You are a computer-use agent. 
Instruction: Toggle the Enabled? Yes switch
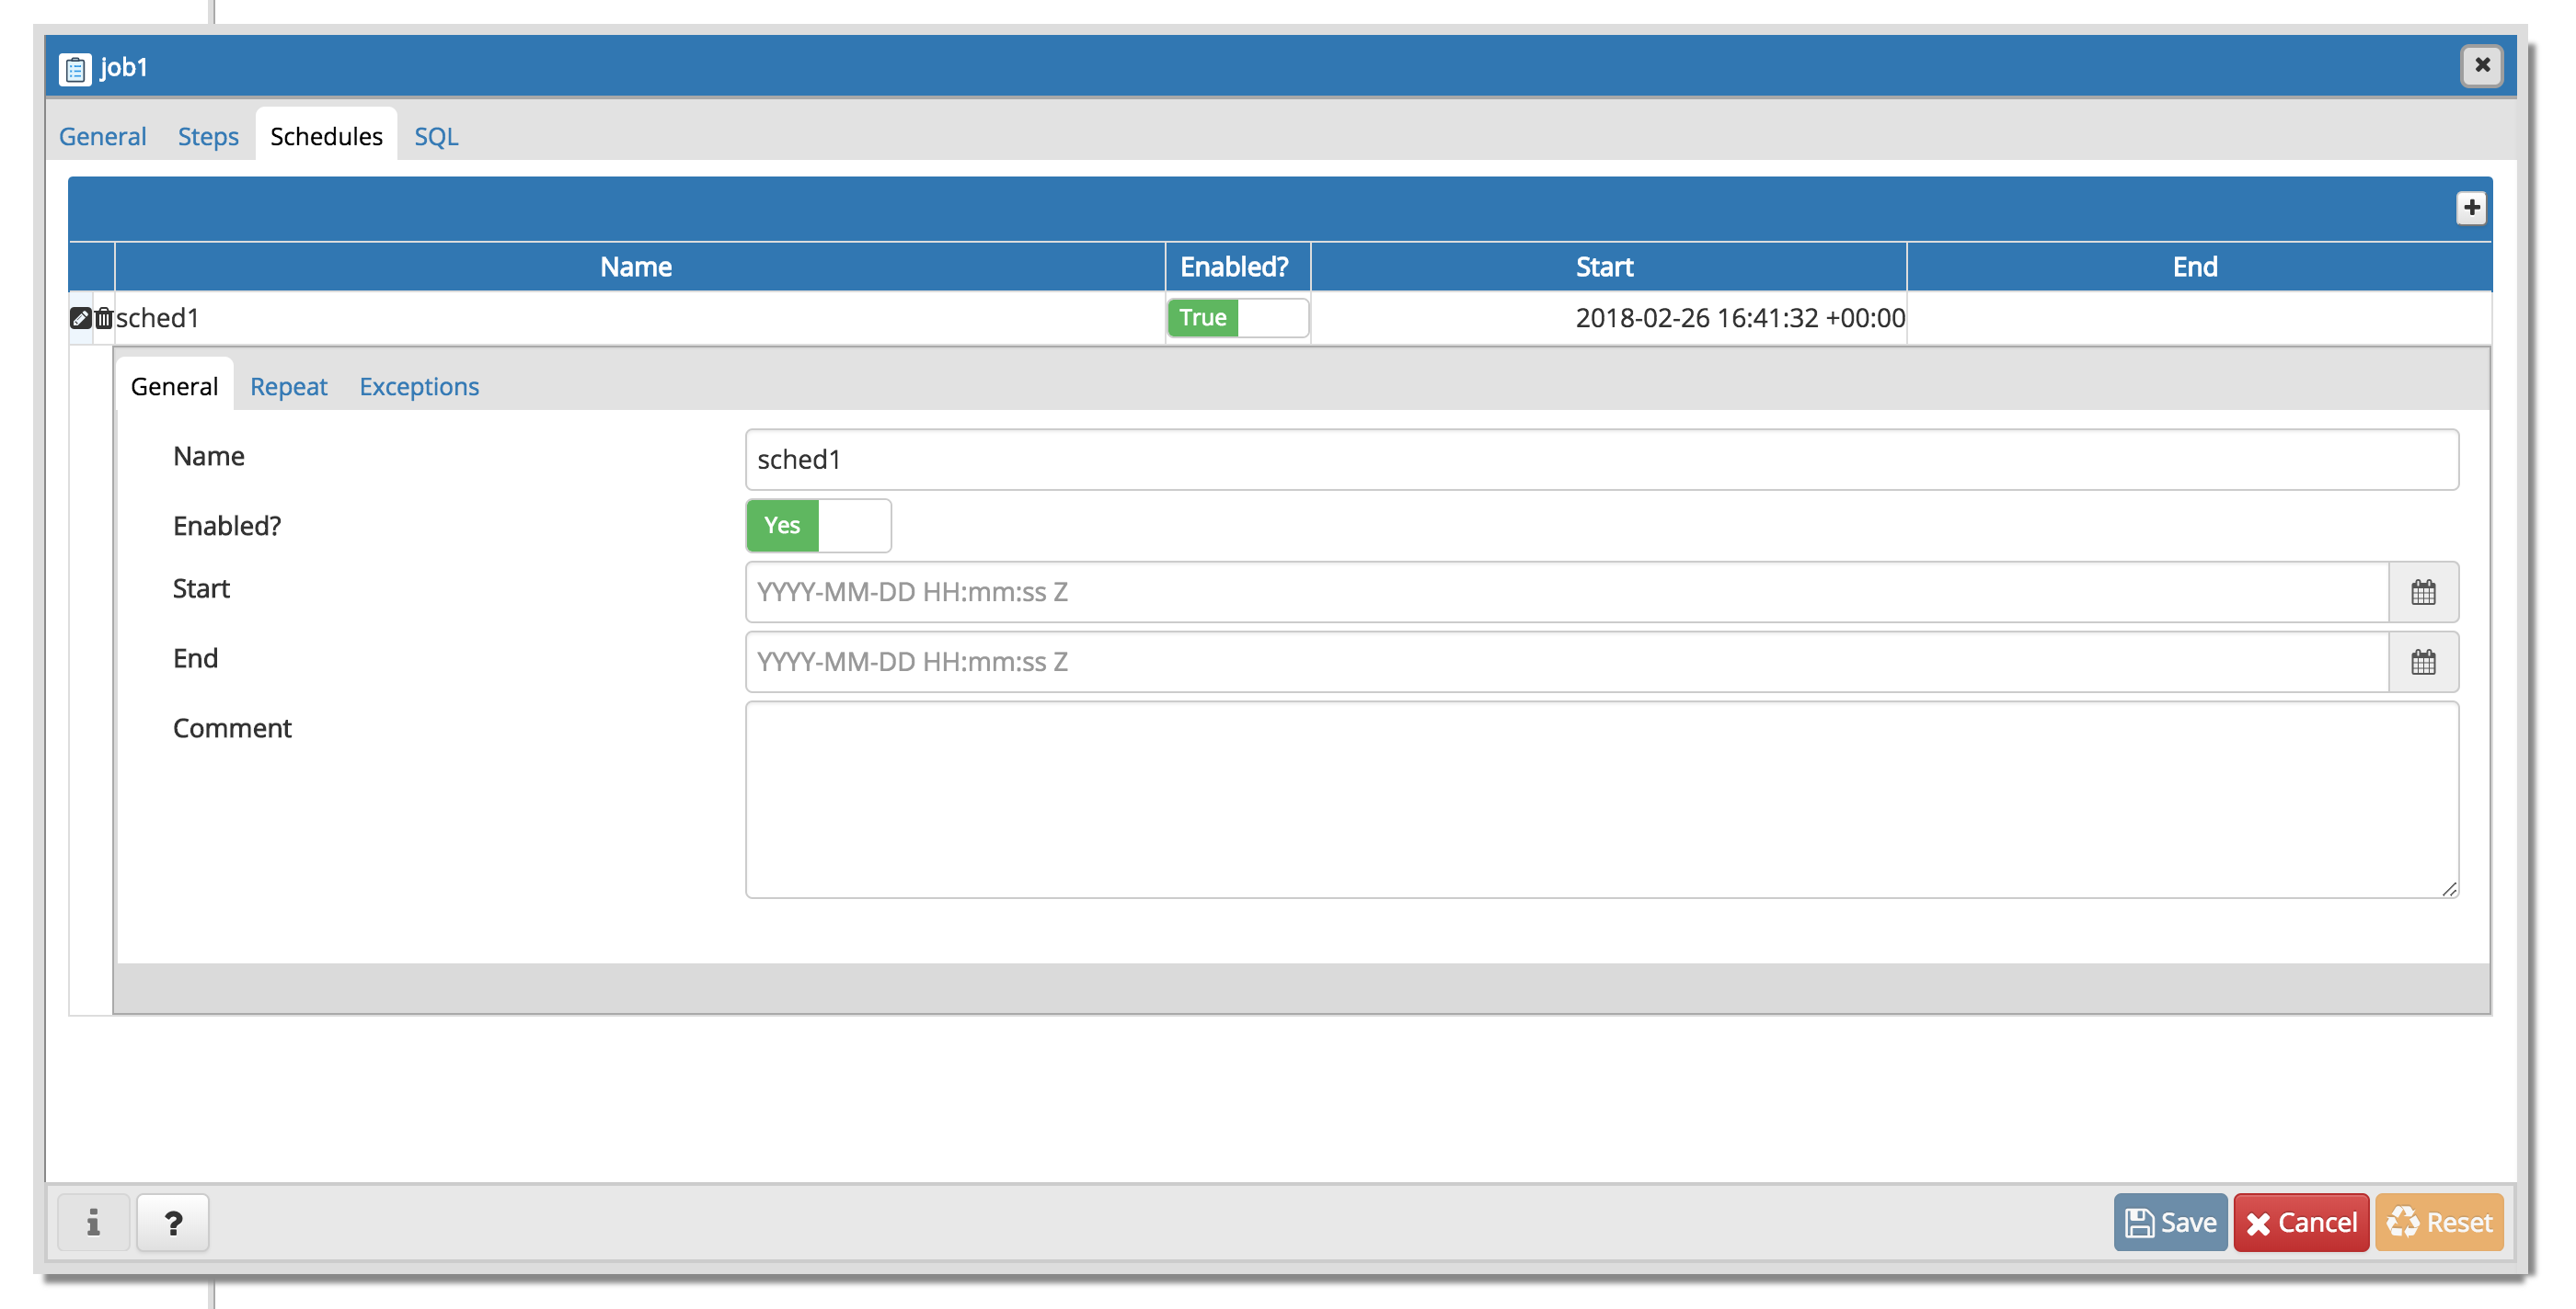(x=818, y=526)
